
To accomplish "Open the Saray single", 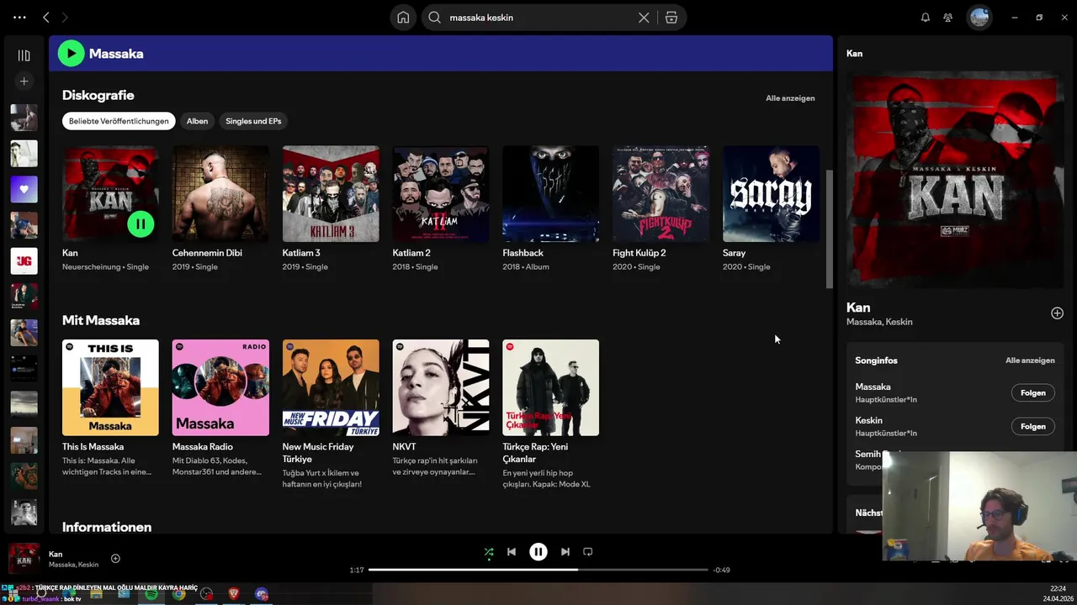I will pos(771,193).
